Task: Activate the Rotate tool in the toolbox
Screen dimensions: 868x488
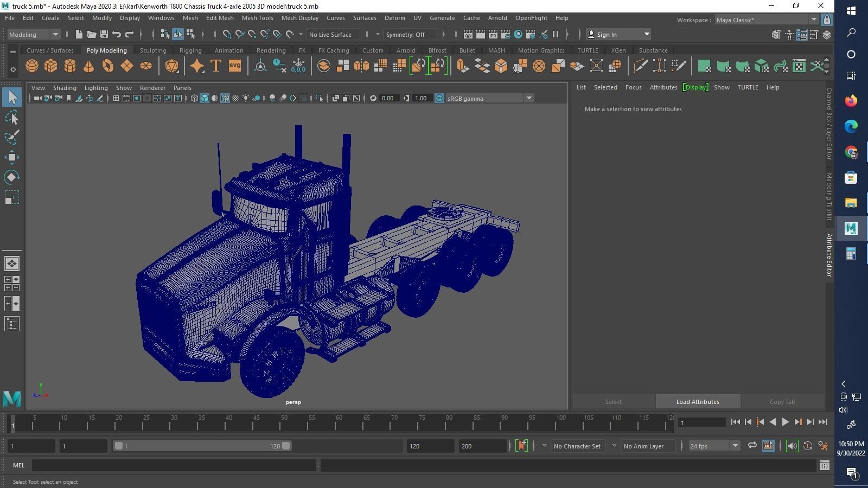Action: point(12,177)
